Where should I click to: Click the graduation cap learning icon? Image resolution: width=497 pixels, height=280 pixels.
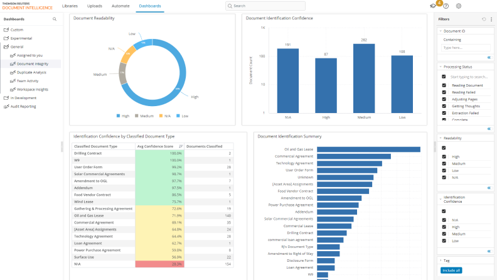coord(433,6)
